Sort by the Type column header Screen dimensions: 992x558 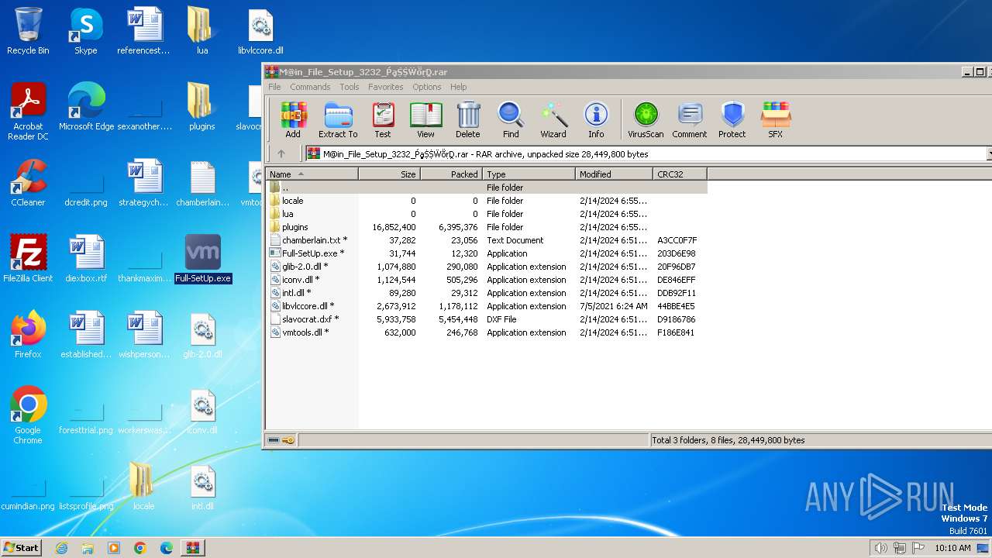pos(529,174)
